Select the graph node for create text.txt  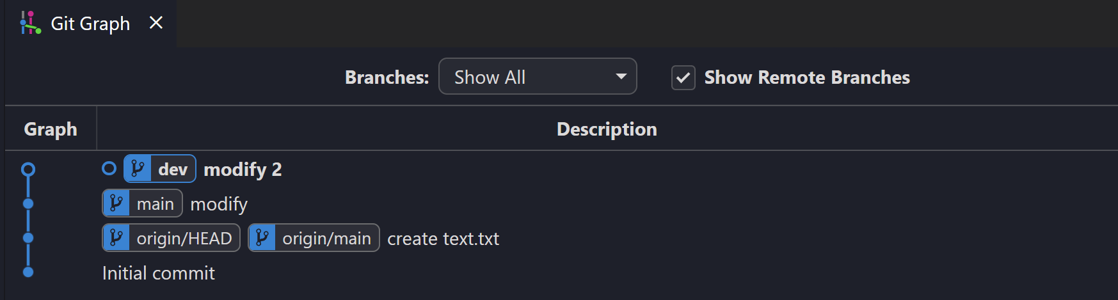[28, 238]
